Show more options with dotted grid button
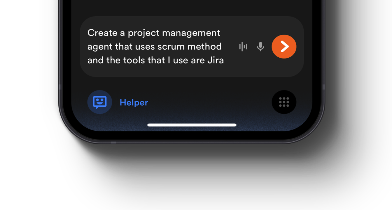This screenshot has width=392, height=210. pyautogui.click(x=284, y=102)
